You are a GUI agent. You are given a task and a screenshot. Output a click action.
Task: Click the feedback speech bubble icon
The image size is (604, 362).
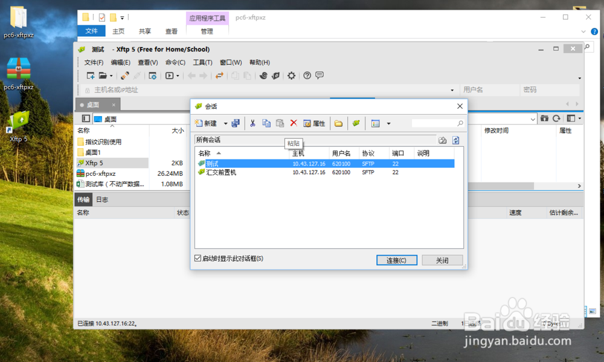click(320, 75)
